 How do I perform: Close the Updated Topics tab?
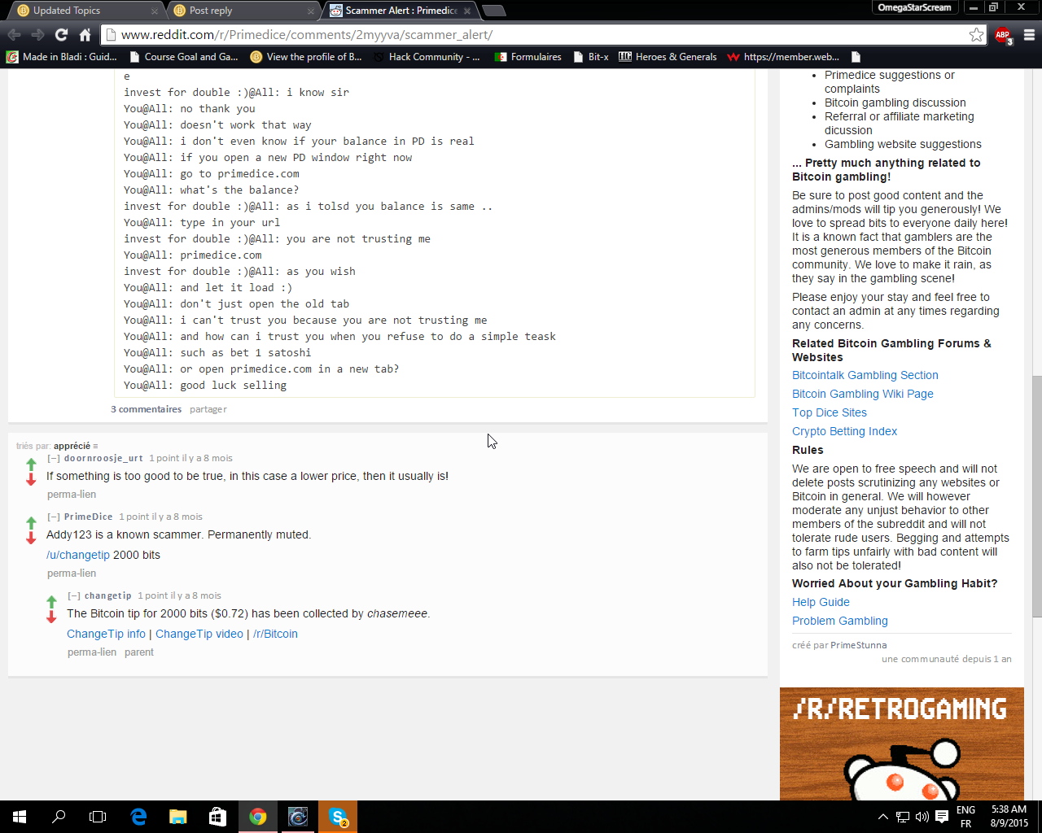click(x=154, y=11)
